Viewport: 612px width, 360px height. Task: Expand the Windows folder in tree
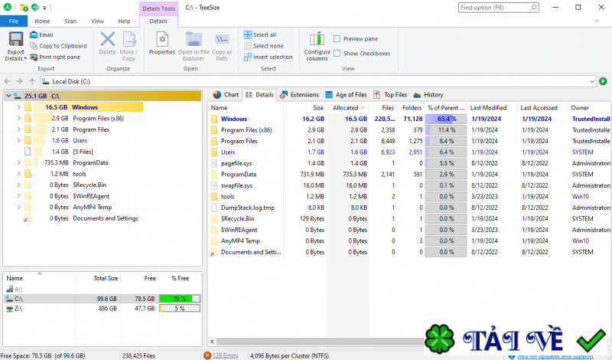coord(18,108)
